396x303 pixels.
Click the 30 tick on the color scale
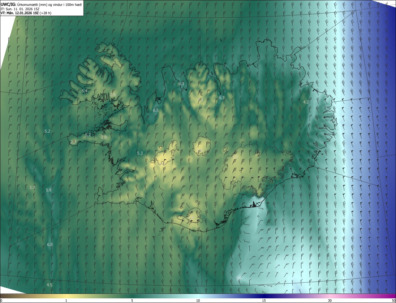pyautogui.click(x=330, y=301)
